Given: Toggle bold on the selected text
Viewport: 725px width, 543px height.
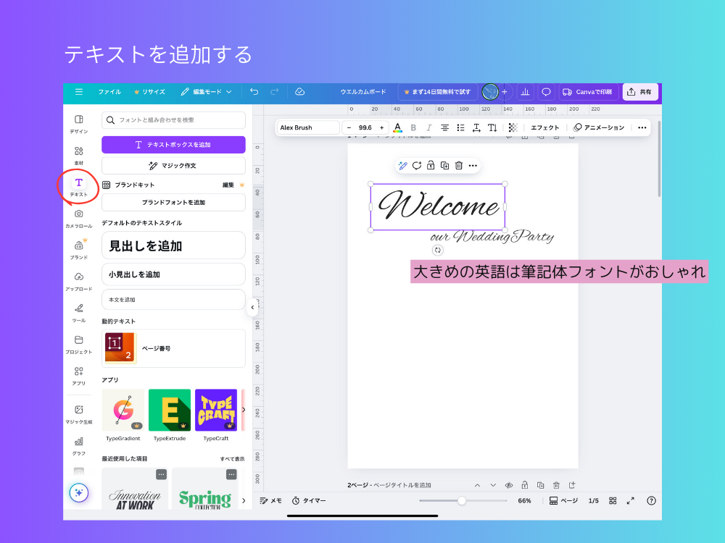Looking at the screenshot, I should click(413, 127).
